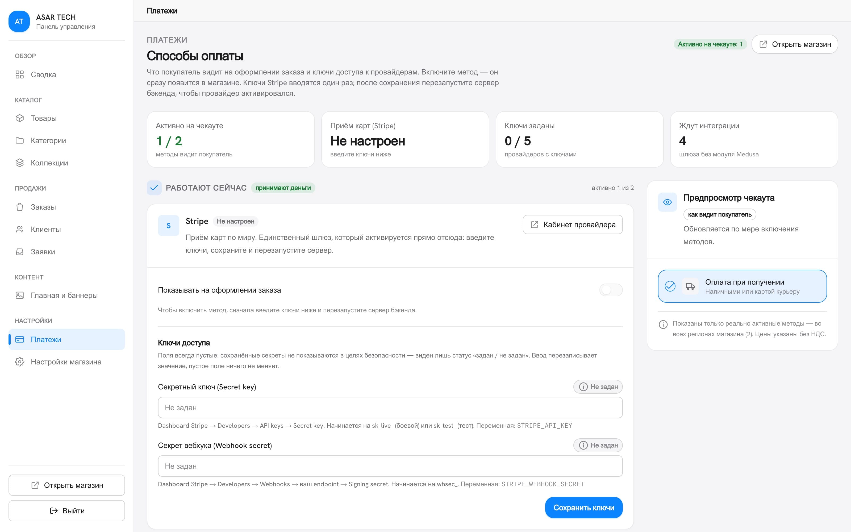Open Сводка in the sidebar

(x=66, y=74)
